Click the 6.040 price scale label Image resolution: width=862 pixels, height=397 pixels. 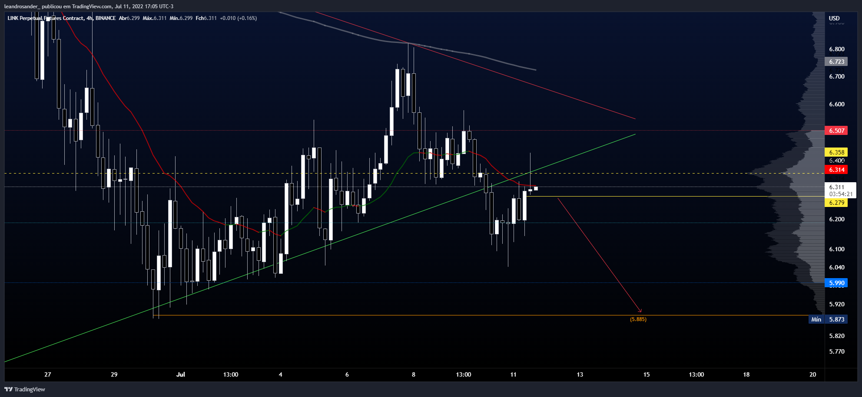pos(837,267)
